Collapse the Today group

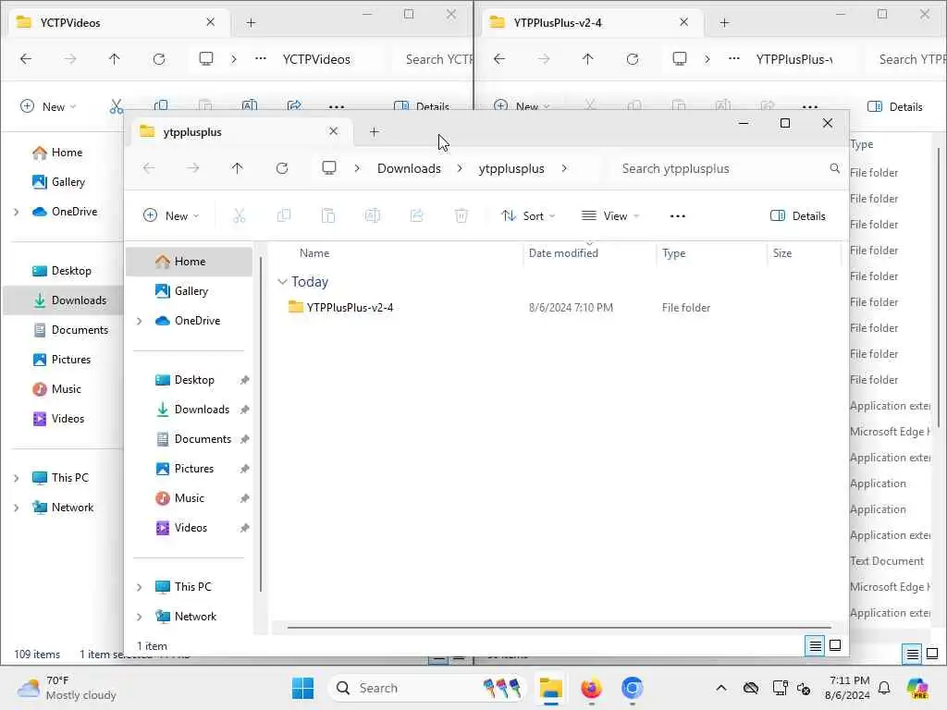coord(282,282)
